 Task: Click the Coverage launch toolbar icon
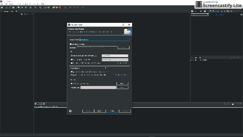pyautogui.click(x=35, y=8)
